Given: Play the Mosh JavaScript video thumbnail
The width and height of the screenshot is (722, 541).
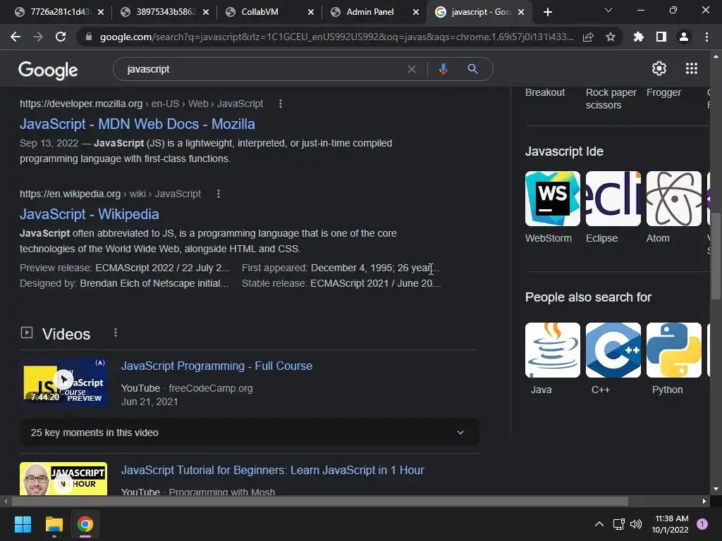Looking at the screenshot, I should 63,479.
